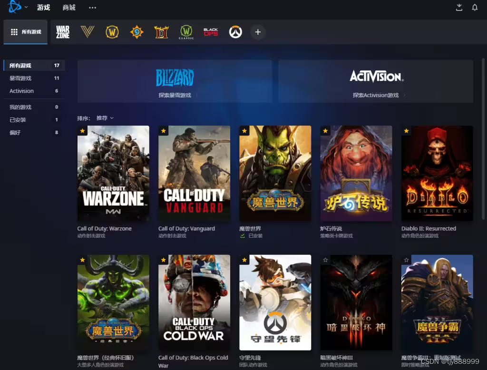Switch to the 商城 tab
487x370 pixels.
69,8
